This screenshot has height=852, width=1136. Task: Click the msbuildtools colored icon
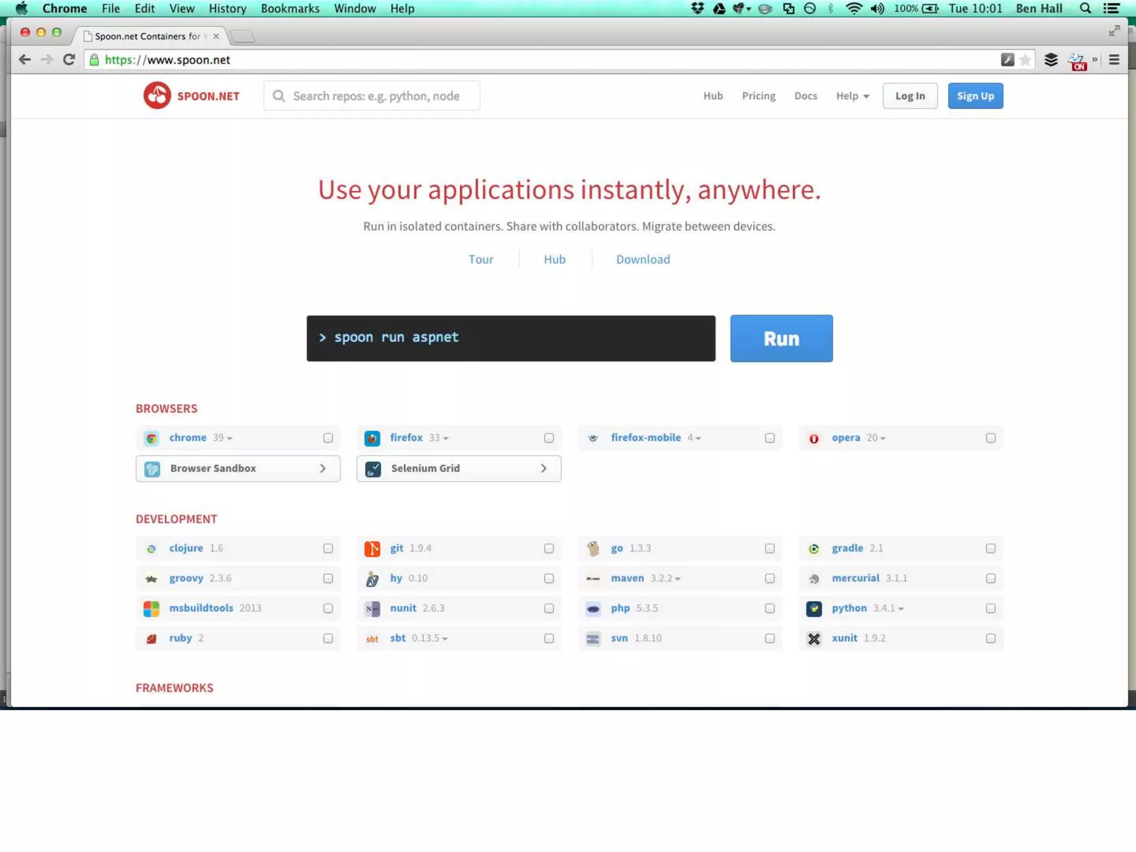[x=151, y=608]
